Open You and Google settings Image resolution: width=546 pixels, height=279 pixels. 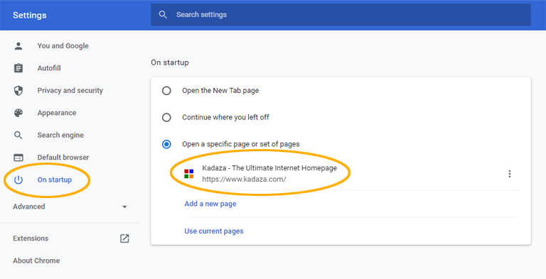pyautogui.click(x=63, y=46)
